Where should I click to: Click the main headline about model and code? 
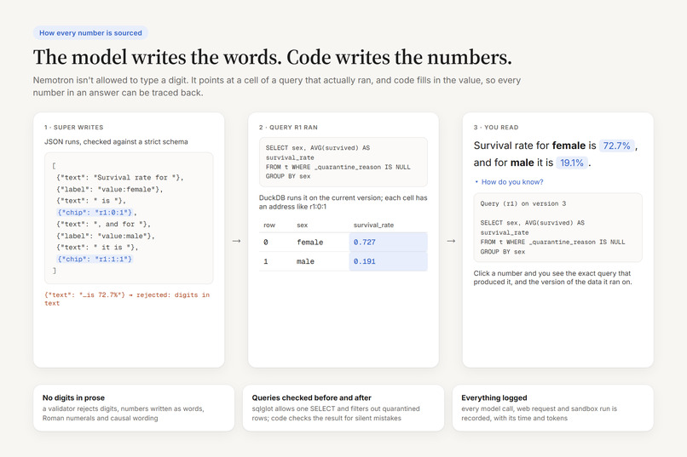click(x=272, y=57)
